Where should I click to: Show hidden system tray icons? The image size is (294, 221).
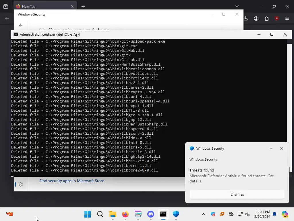(204, 214)
